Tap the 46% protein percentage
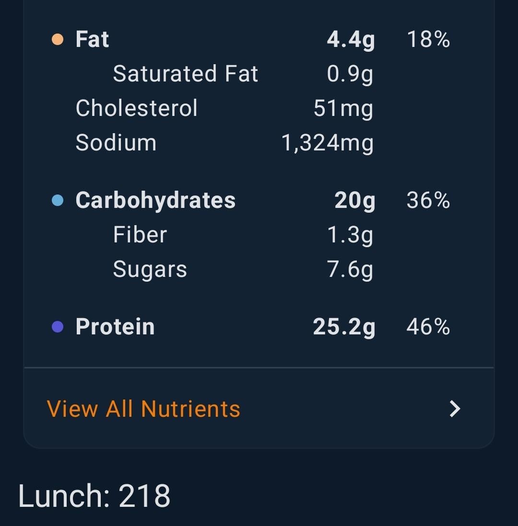The width and height of the screenshot is (518, 526). click(x=428, y=326)
